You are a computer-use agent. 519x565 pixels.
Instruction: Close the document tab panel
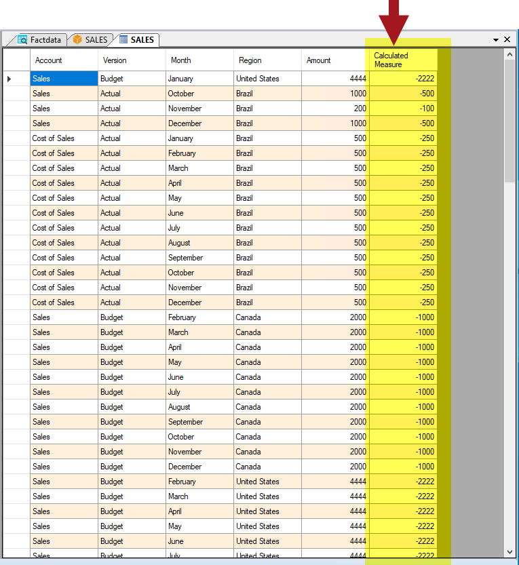(507, 40)
